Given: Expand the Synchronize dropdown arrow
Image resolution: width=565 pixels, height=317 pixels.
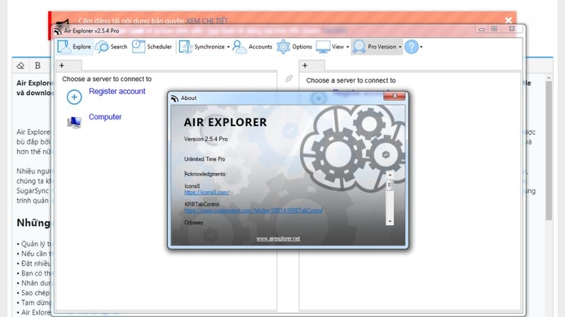Looking at the screenshot, I should (228, 47).
